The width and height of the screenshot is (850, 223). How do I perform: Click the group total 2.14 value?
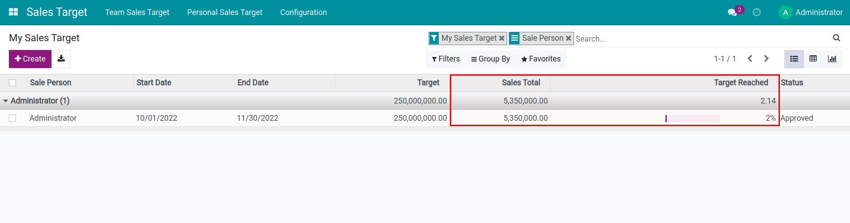point(768,101)
